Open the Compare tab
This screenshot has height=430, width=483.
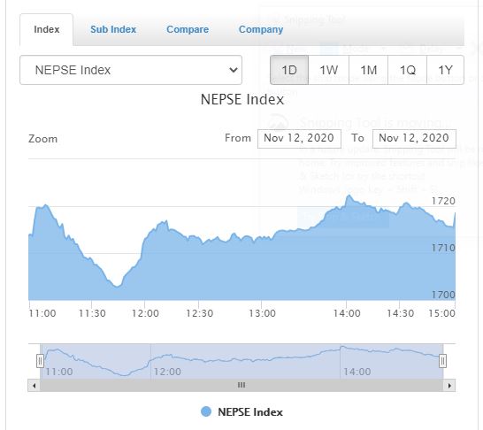(188, 29)
